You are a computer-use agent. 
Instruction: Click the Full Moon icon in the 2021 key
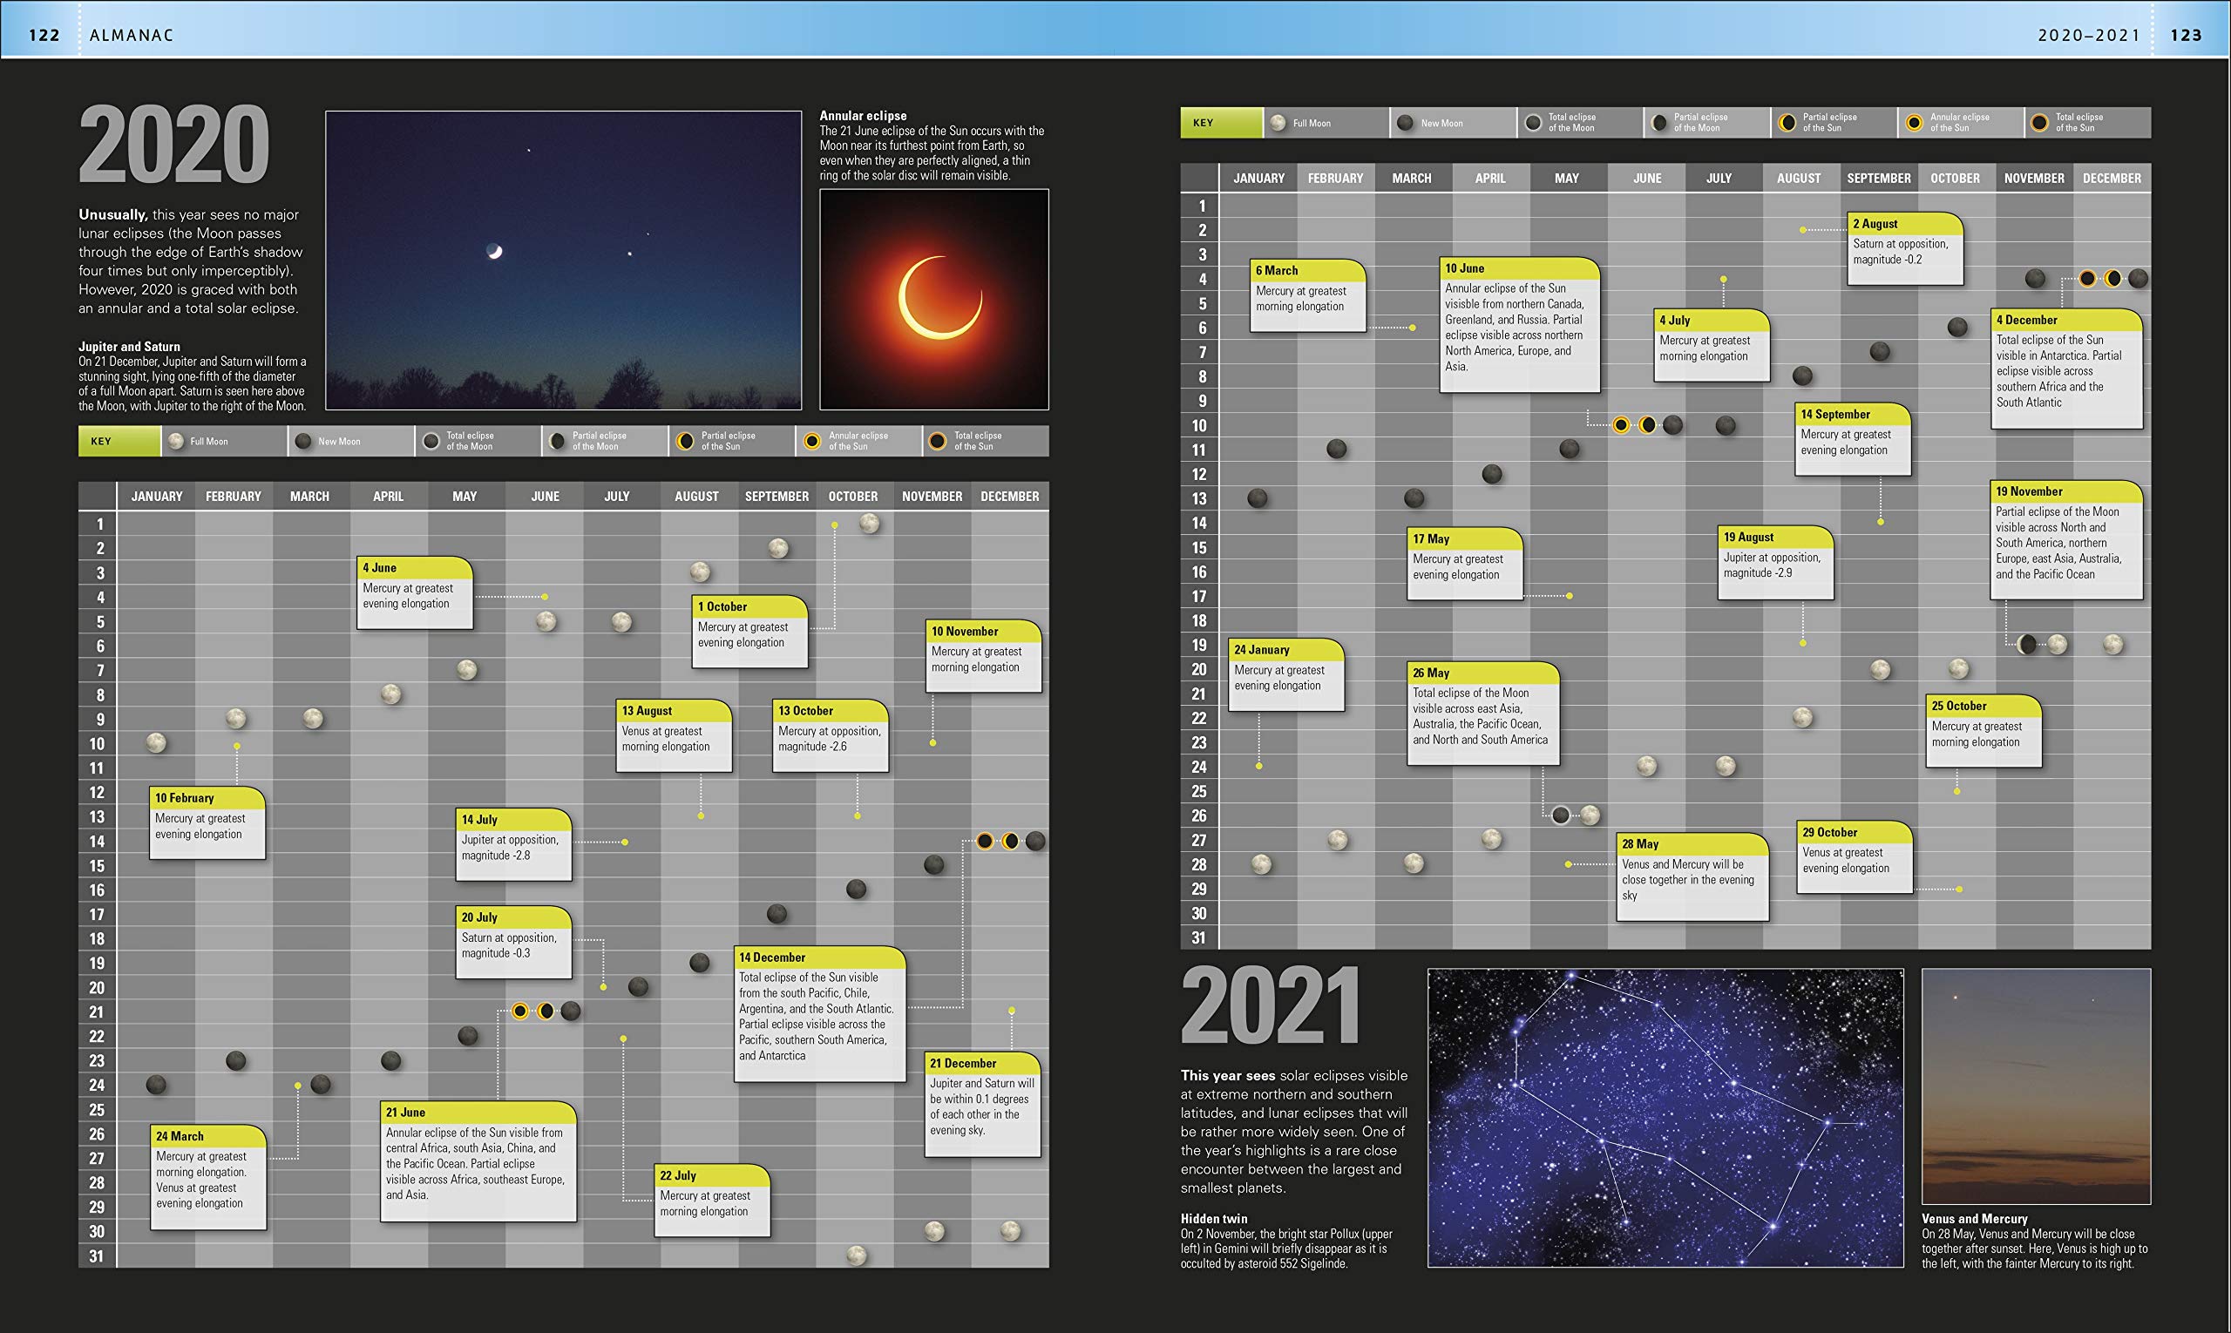pos(1278,123)
